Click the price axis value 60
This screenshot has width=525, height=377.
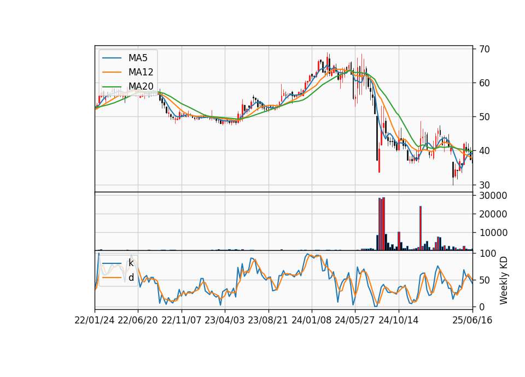click(x=485, y=83)
